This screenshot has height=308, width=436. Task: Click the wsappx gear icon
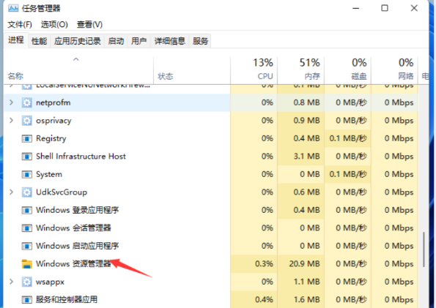point(26,282)
